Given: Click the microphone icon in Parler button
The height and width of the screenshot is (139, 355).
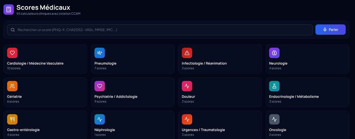Looking at the screenshot, I should [325, 30].
